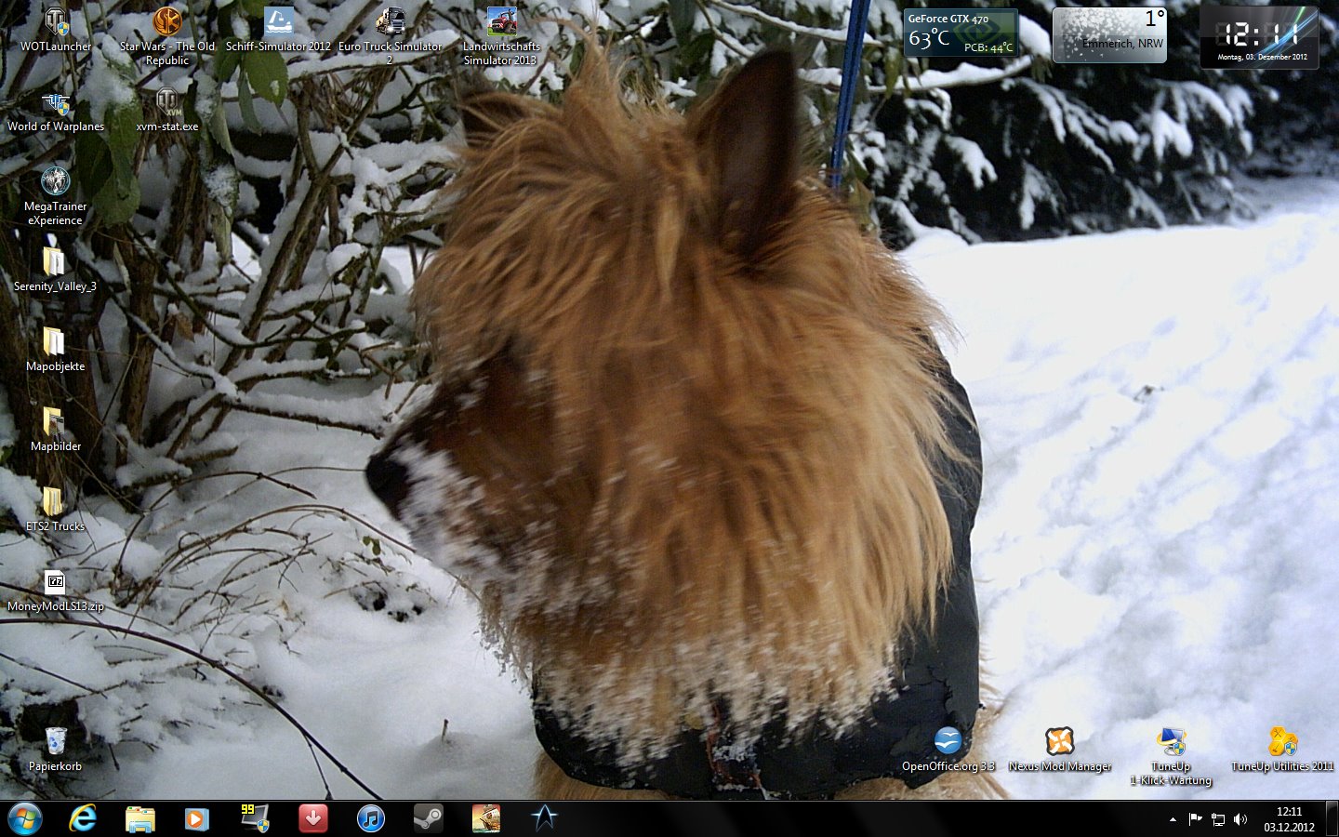The width and height of the screenshot is (1339, 837).
Task: Open the volume control speaker icon
Action: (x=1240, y=819)
